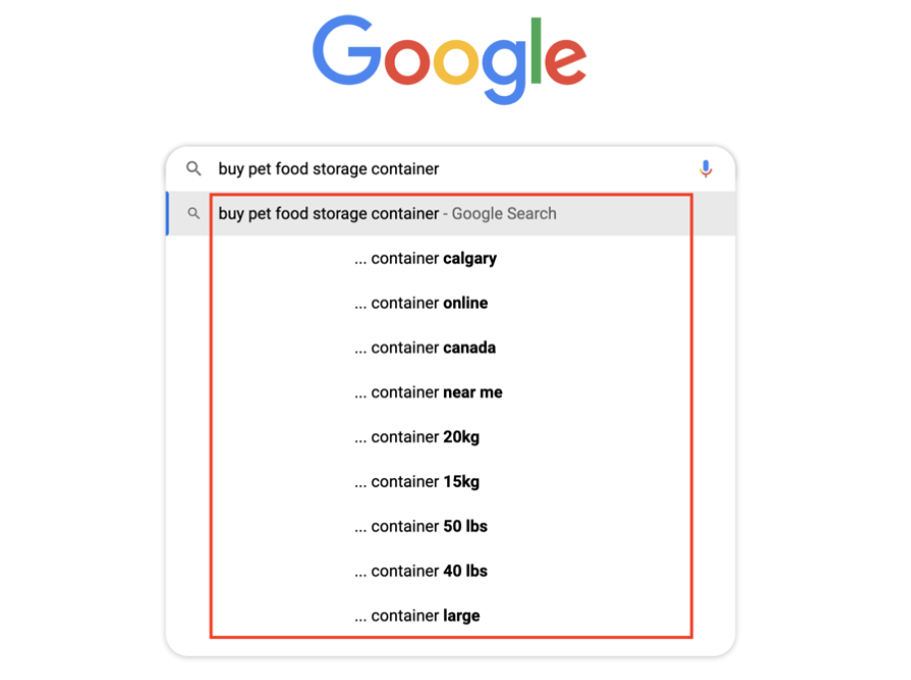This screenshot has width=911, height=680.
Task: Select the '... container canada' suggestion
Action: [425, 348]
